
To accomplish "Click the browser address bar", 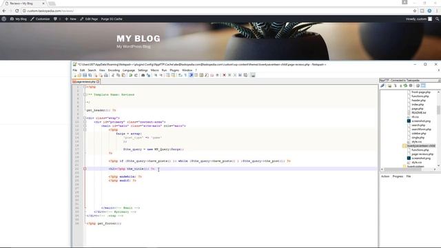I will [x=216, y=11].
